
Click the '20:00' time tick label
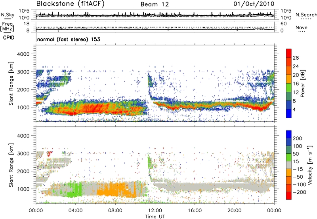tap(235, 211)
